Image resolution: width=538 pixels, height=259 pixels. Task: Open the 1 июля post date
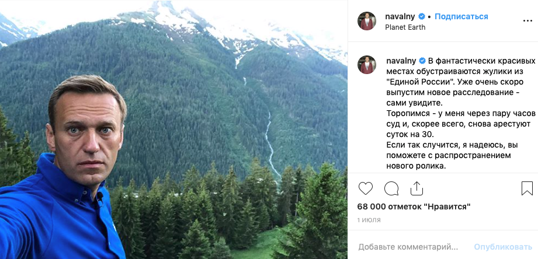369,220
